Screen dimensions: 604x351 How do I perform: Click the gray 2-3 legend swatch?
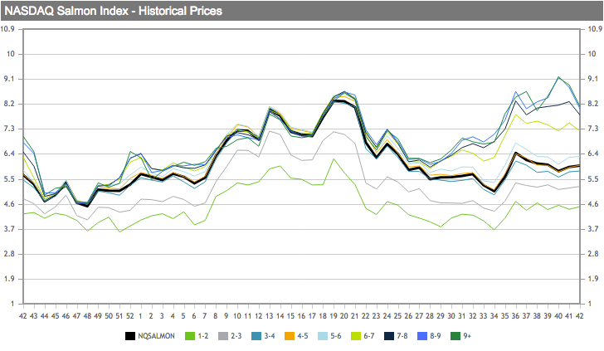pyautogui.click(x=223, y=336)
